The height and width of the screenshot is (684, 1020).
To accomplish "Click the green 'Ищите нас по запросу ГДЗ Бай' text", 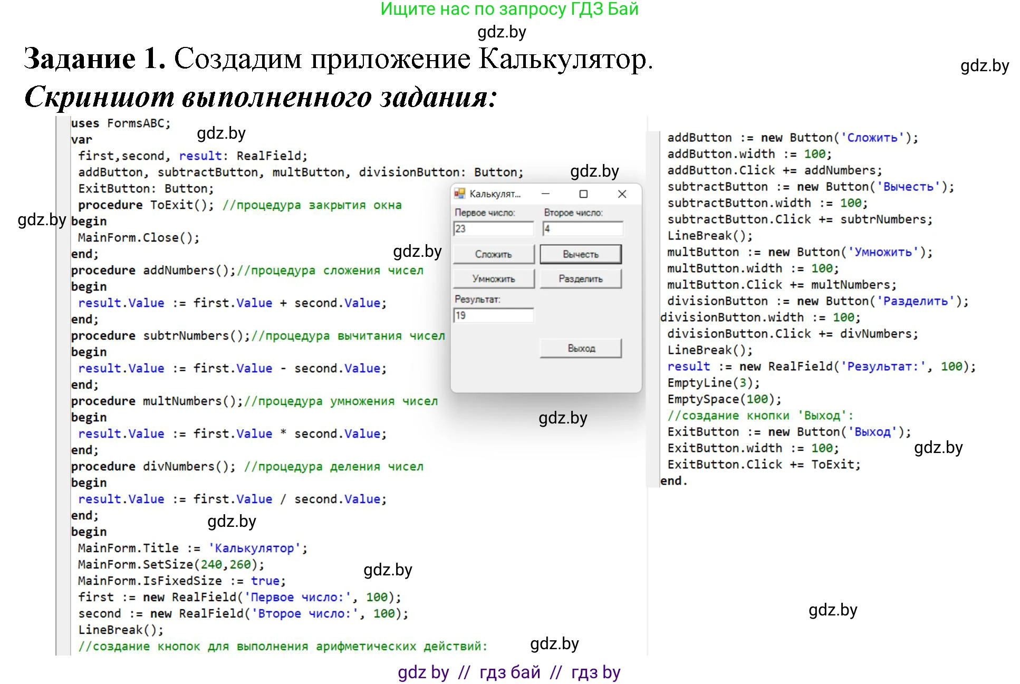I will point(509,9).
